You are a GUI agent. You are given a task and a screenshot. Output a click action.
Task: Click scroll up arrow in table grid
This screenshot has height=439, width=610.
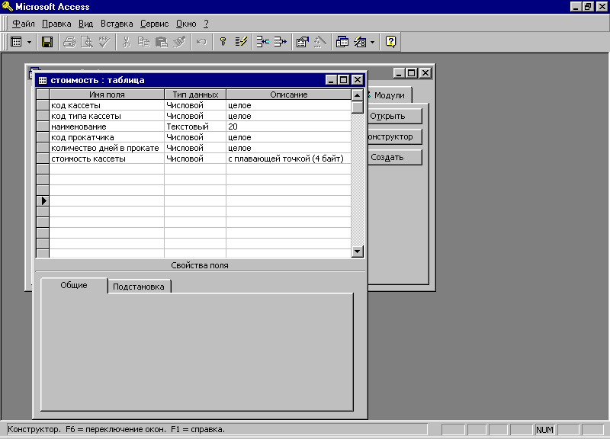(357, 95)
